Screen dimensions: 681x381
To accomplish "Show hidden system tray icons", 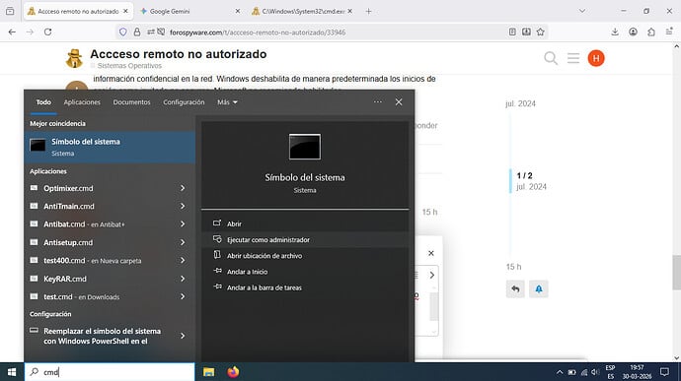I will (560, 372).
